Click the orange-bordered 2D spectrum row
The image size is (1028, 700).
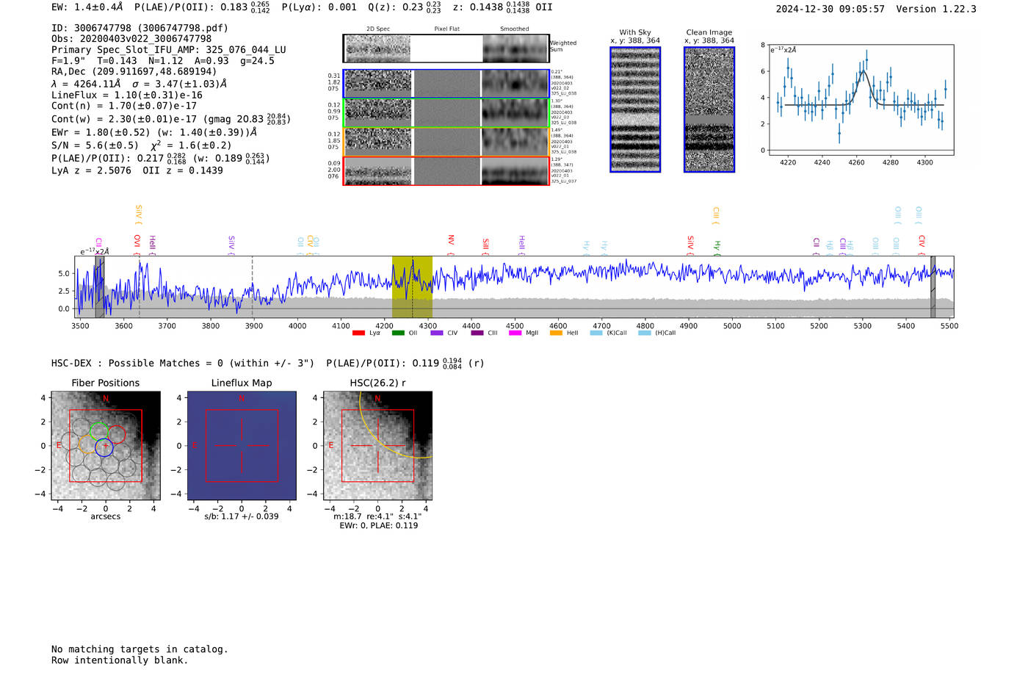(x=446, y=142)
